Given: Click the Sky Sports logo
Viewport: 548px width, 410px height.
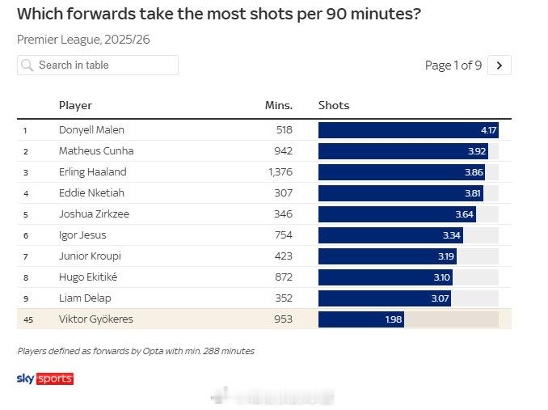Looking at the screenshot, I should click(x=44, y=378).
